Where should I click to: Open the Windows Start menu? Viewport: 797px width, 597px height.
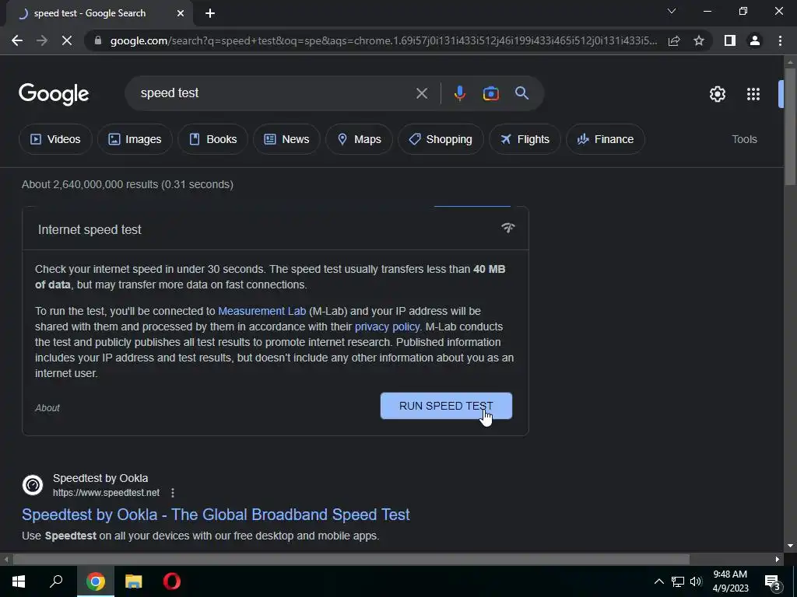pos(19,581)
